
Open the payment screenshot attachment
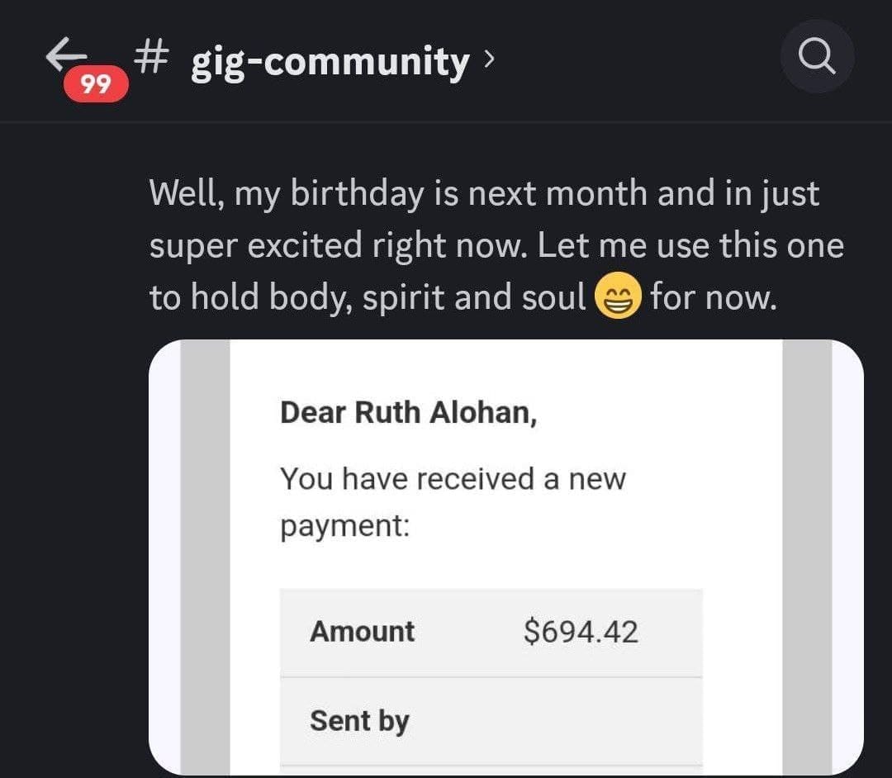(505, 557)
